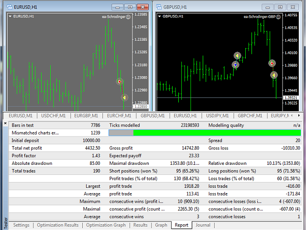
Task: Show the Journal tab
Action: (203, 225)
